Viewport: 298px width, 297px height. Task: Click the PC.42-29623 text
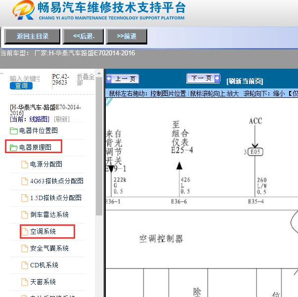point(60,80)
